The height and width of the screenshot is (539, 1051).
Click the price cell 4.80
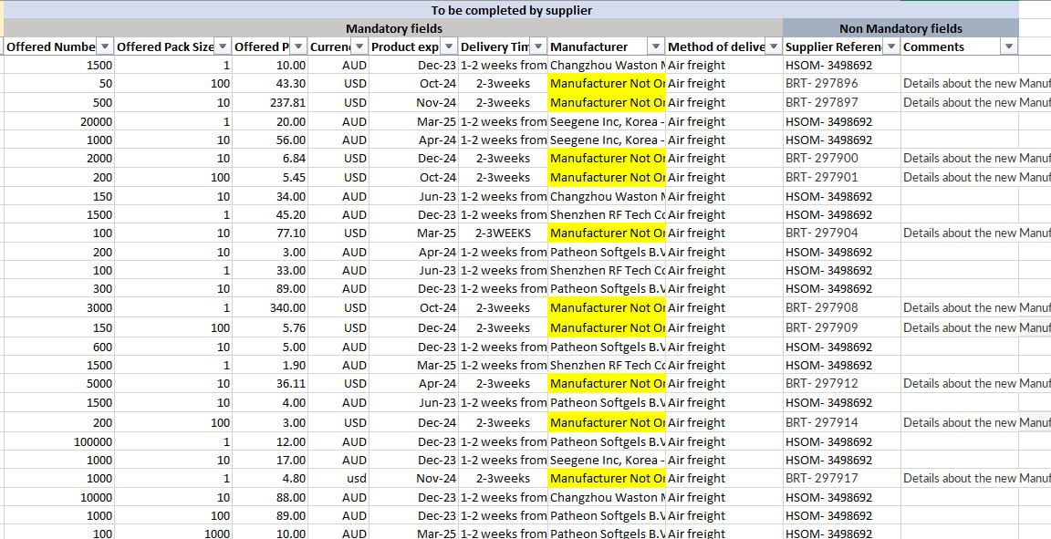pyautogui.click(x=269, y=479)
